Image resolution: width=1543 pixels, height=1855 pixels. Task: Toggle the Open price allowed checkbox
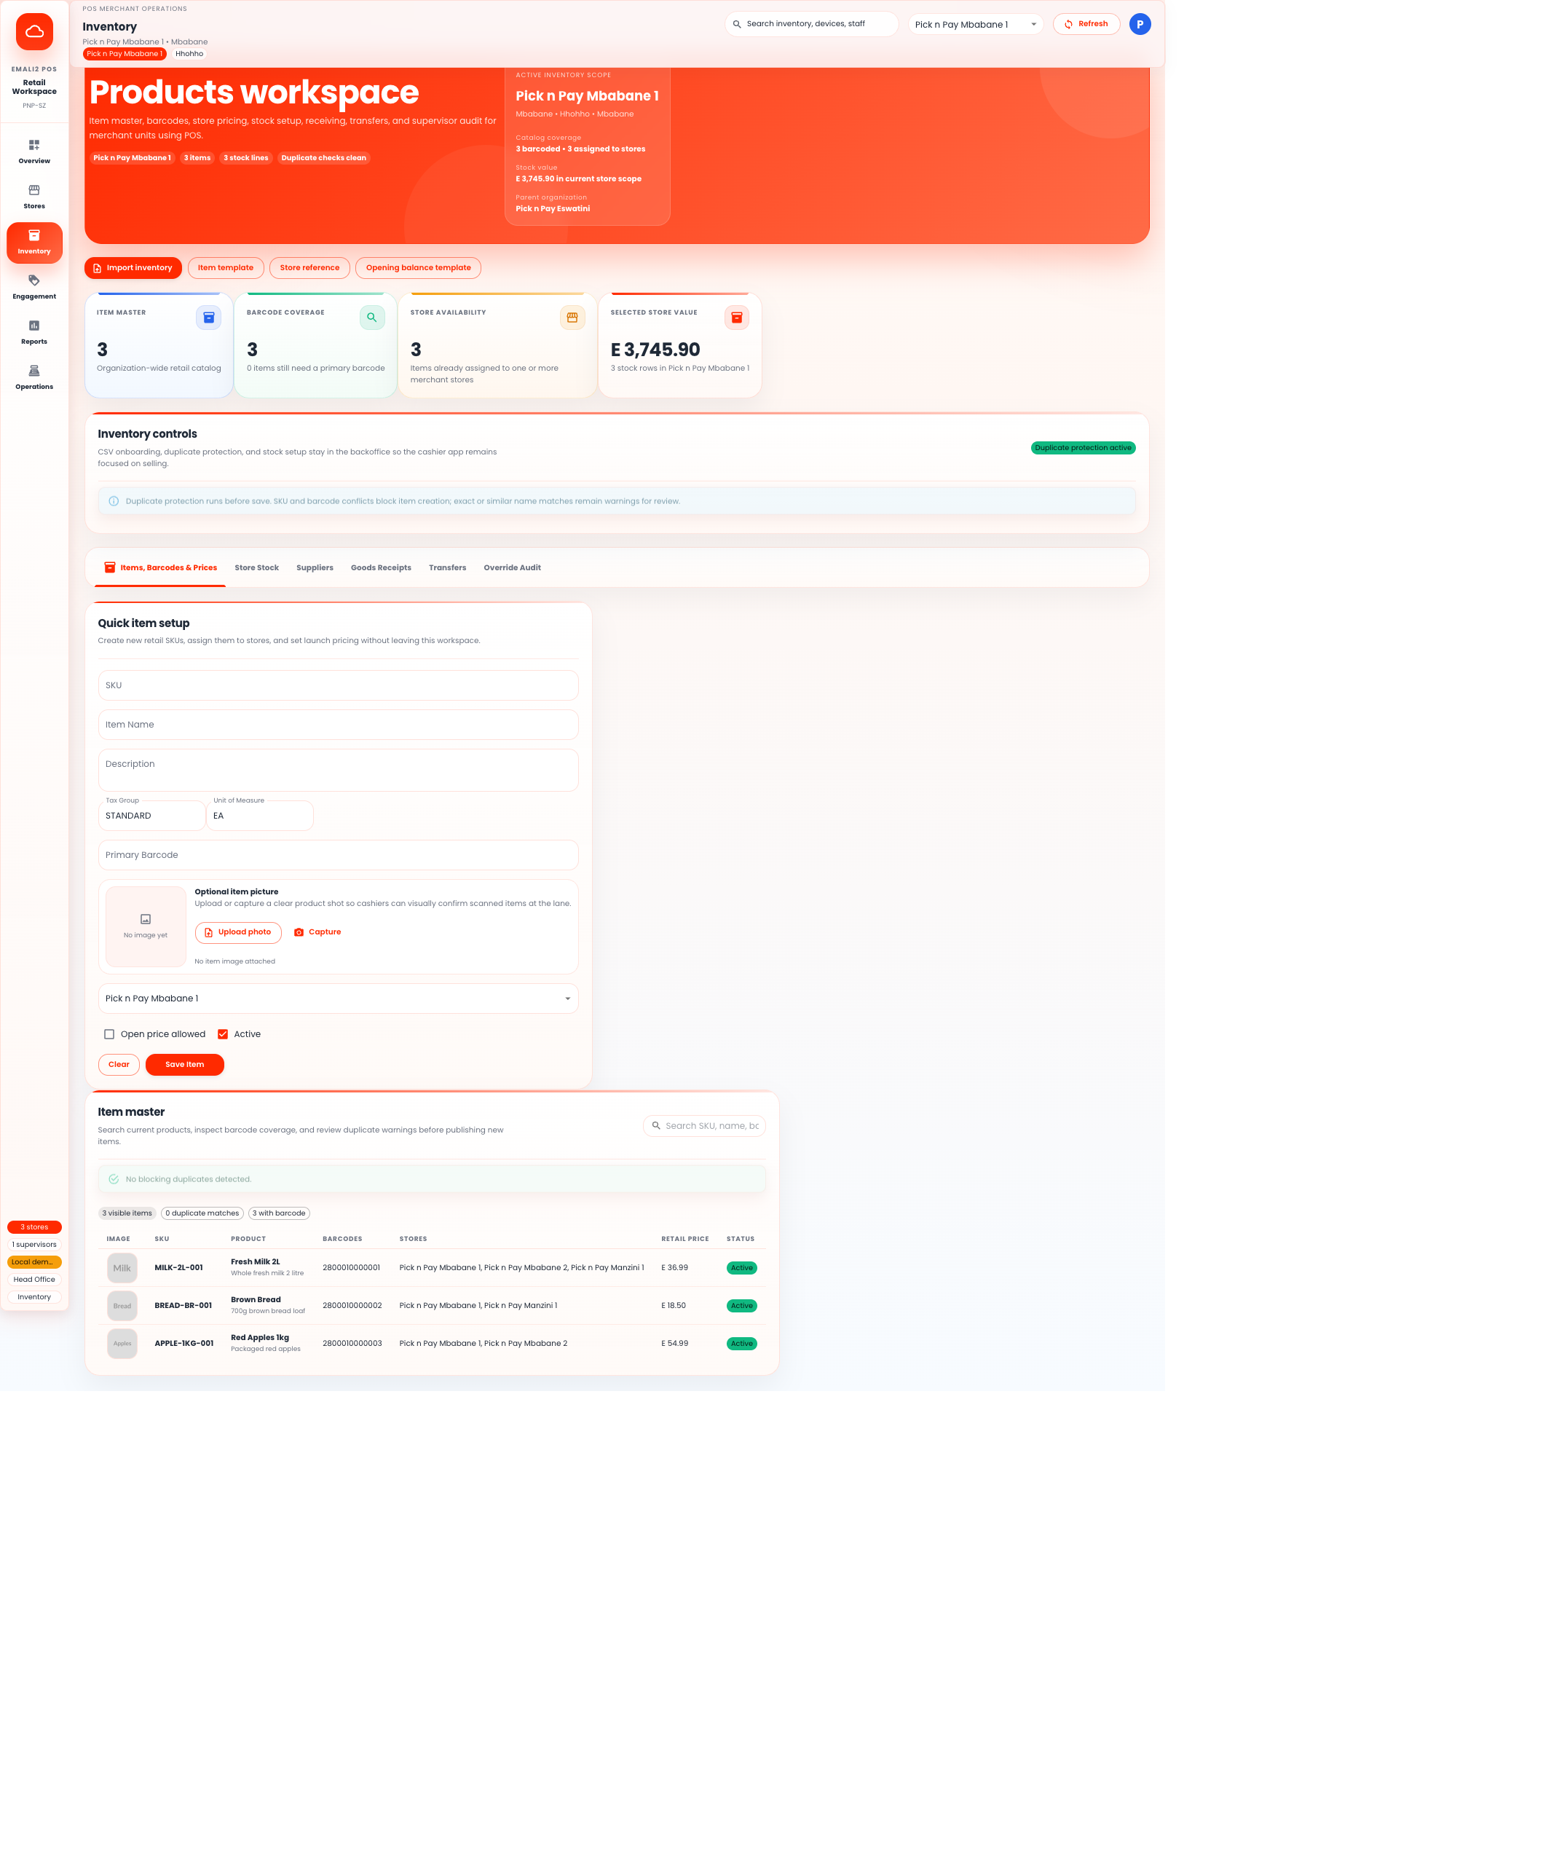coord(109,1034)
